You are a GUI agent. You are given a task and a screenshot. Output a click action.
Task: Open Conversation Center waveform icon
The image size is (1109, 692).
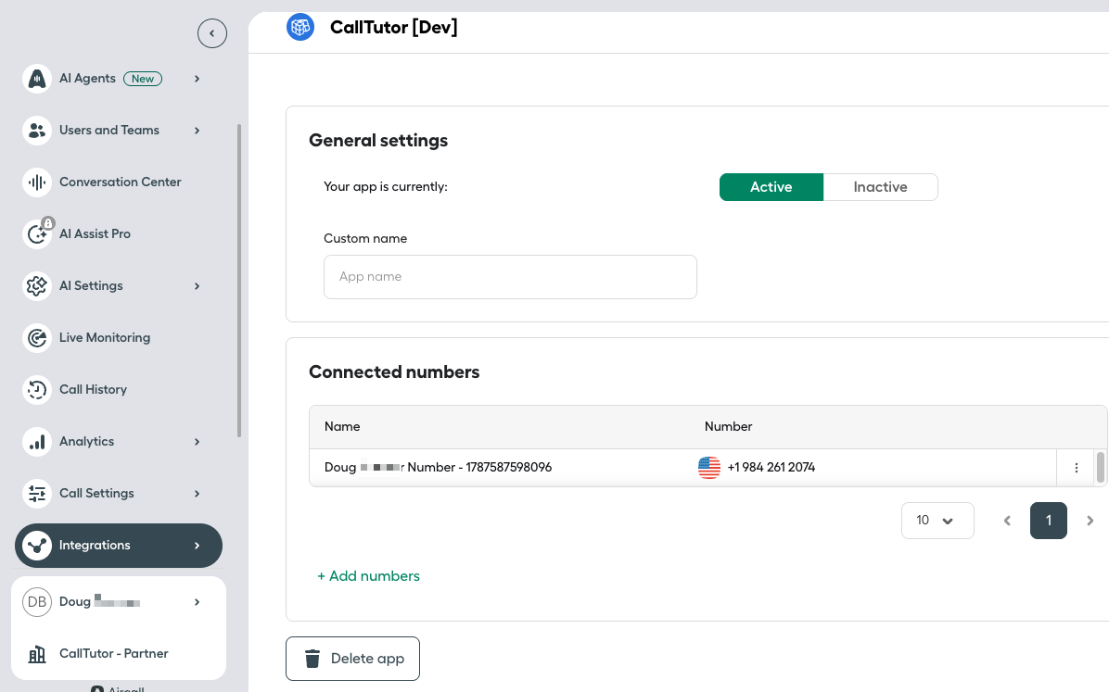click(37, 182)
